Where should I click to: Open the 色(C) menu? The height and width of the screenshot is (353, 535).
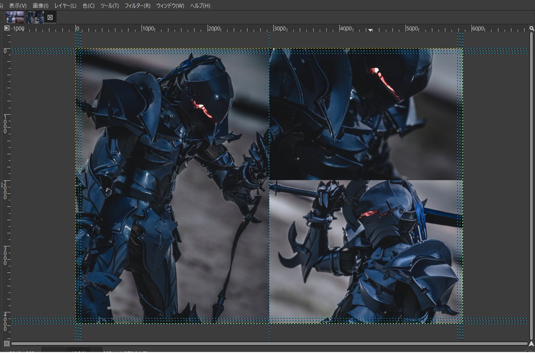point(88,5)
